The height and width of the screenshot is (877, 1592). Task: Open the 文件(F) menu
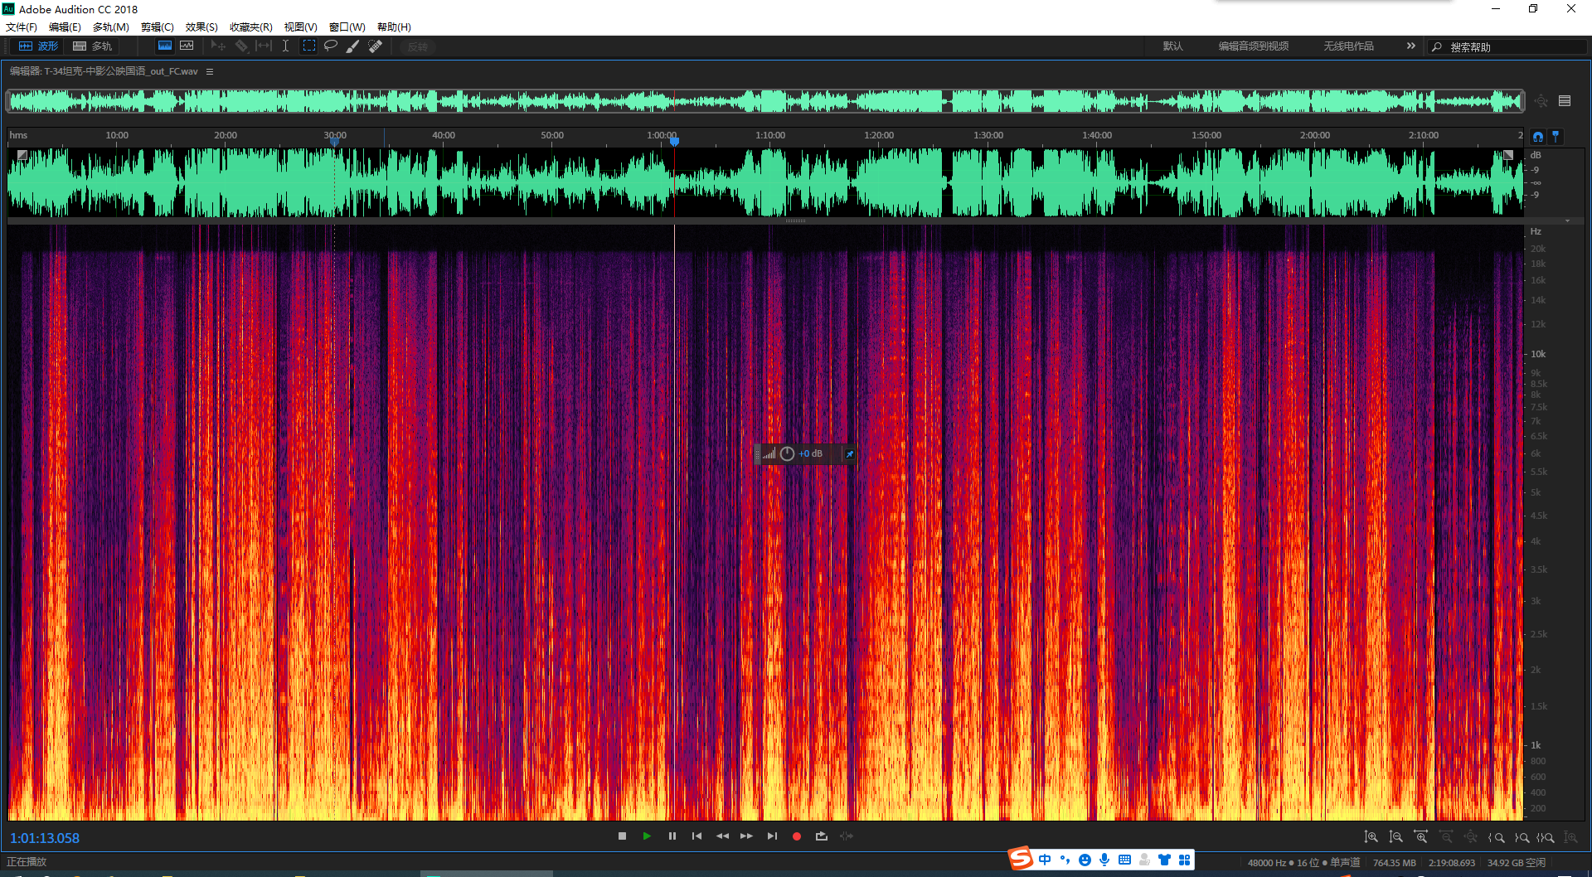[x=22, y=27]
